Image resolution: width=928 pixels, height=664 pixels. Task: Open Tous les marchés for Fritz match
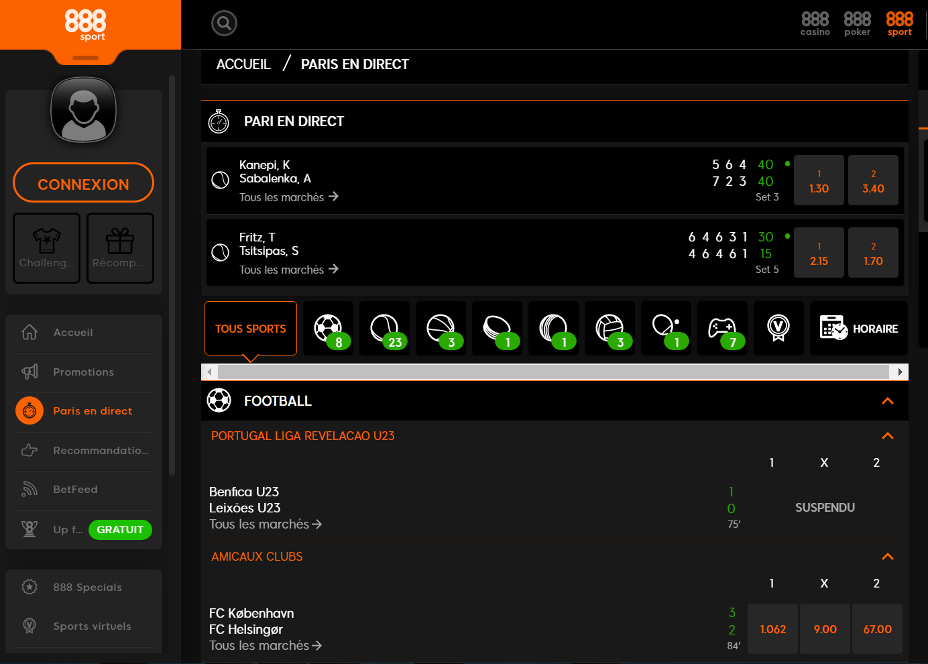[289, 270]
